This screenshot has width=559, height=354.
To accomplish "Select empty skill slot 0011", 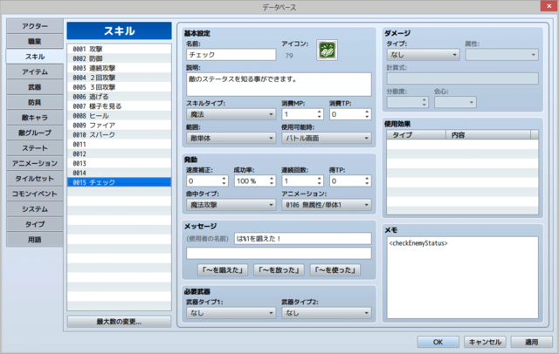I will [x=119, y=145].
